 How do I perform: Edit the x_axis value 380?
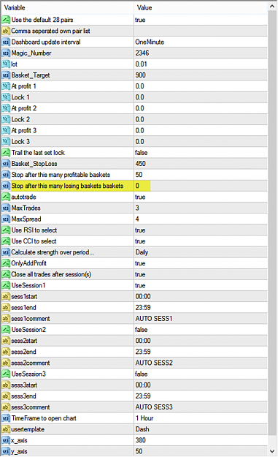click(x=140, y=440)
